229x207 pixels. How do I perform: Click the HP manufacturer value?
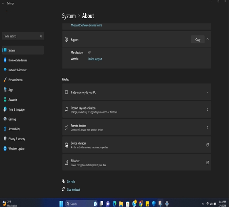click(89, 53)
